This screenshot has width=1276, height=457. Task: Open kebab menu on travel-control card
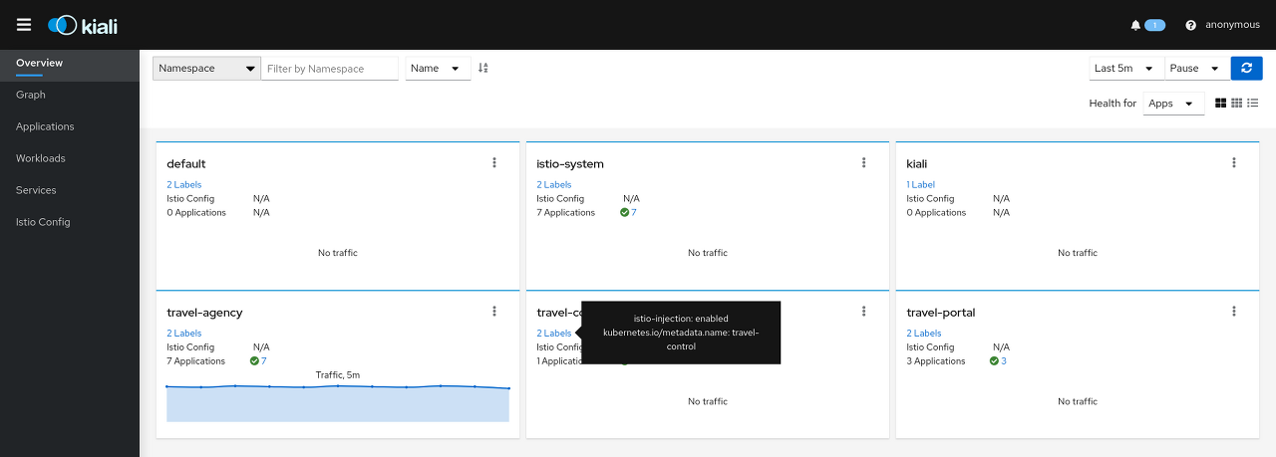tap(864, 311)
